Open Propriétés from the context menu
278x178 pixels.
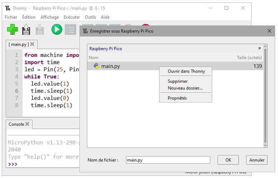(x=177, y=98)
